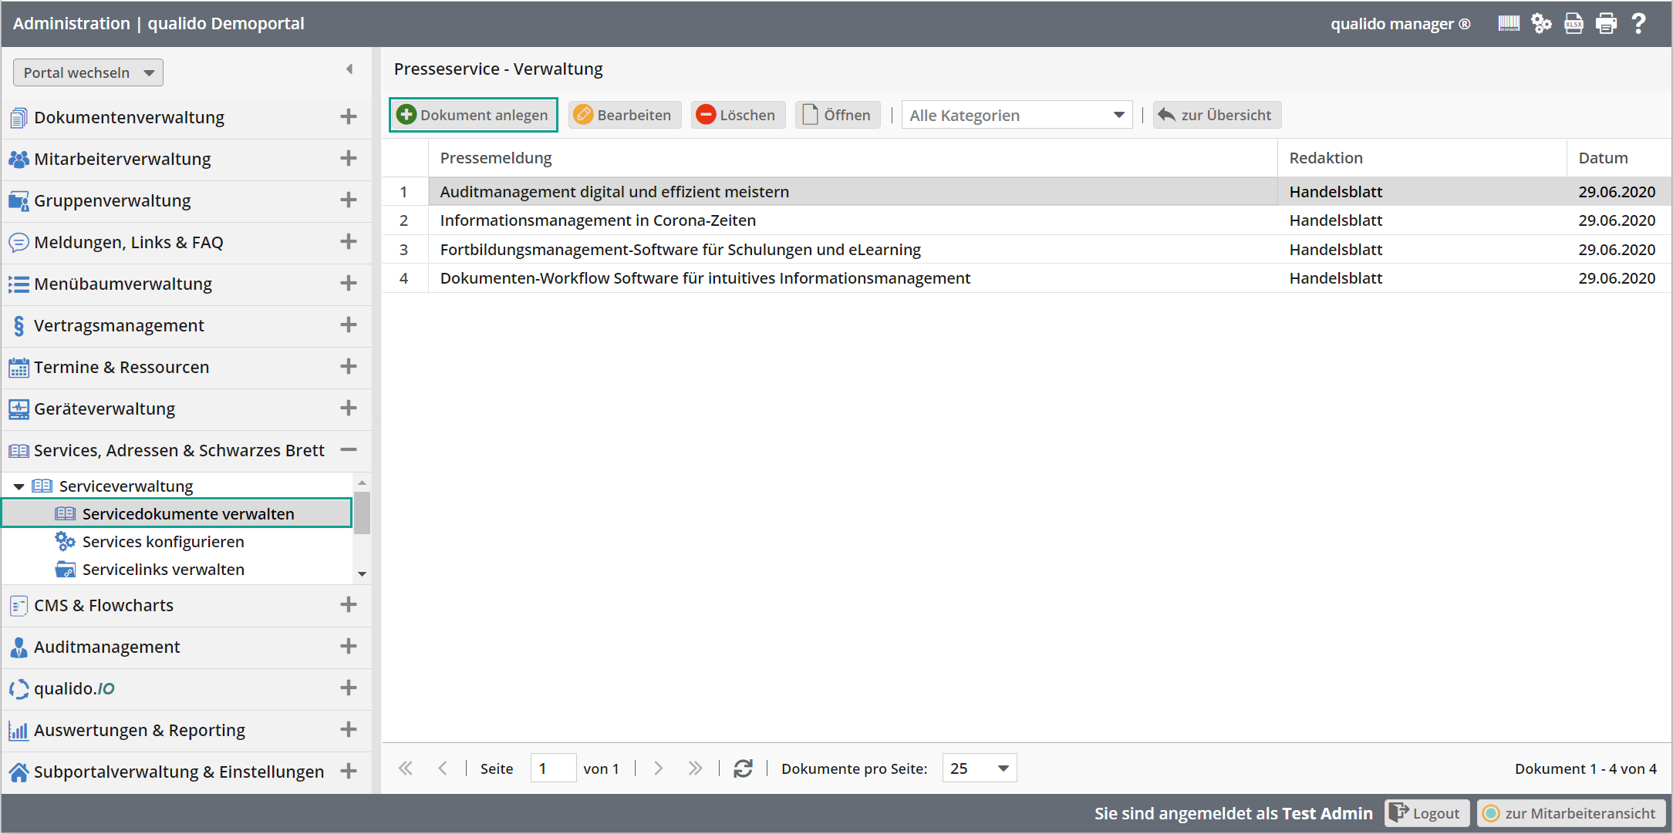Select Services konfigurieren menu entry
1673x834 pixels.
point(163,542)
